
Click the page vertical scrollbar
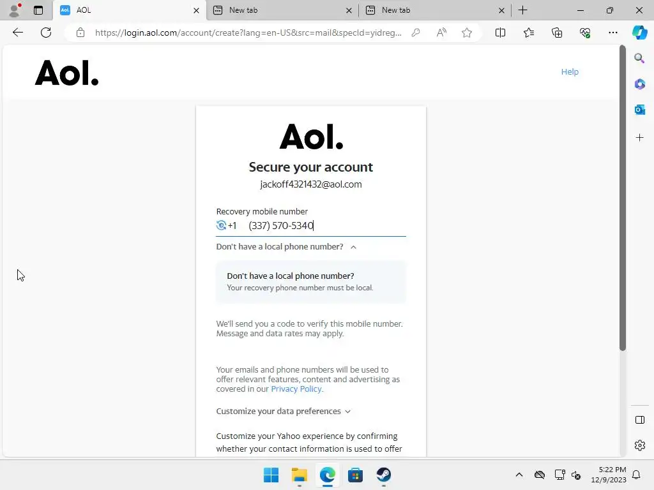point(622,198)
